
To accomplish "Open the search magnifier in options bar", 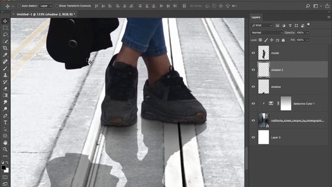I will (x=308, y=6).
